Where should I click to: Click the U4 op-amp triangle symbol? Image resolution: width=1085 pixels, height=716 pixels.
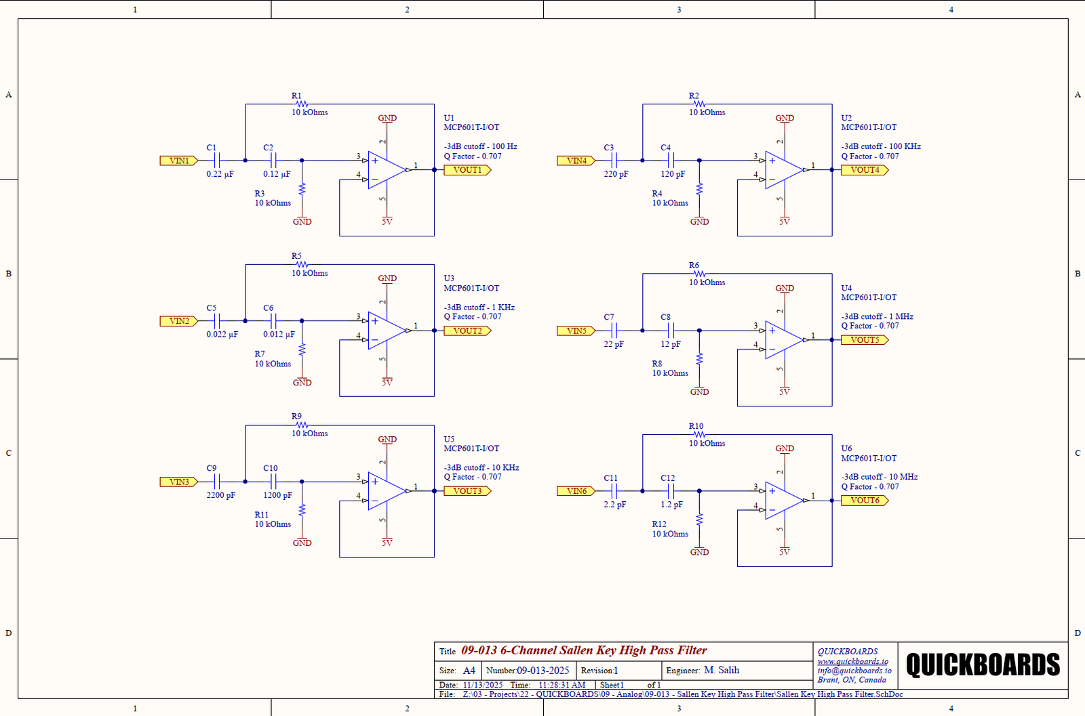(784, 340)
